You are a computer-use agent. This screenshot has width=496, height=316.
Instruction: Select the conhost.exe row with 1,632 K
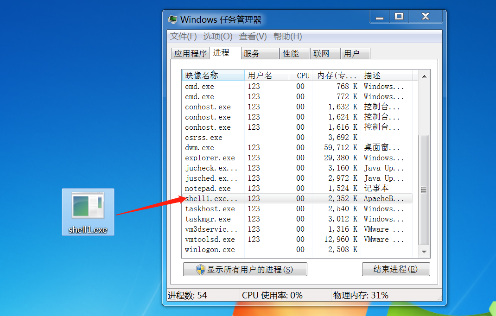point(297,107)
